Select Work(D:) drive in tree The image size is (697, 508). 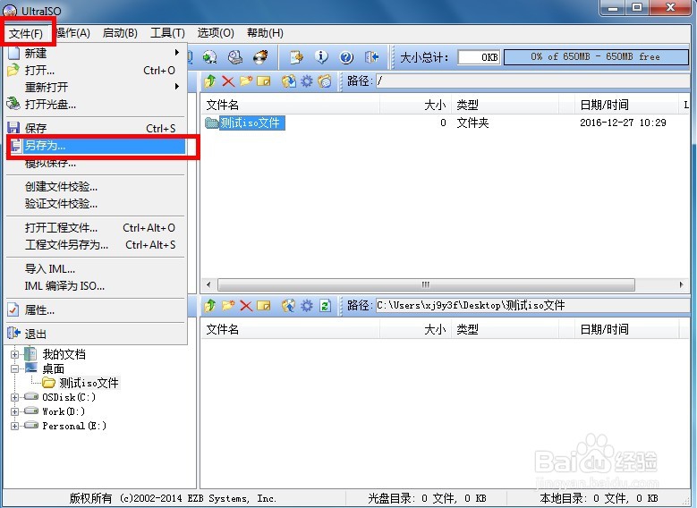64,411
